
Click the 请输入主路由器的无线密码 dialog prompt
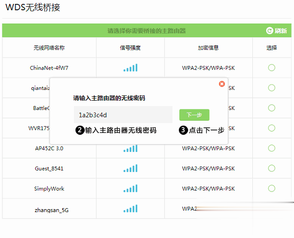click(x=109, y=98)
